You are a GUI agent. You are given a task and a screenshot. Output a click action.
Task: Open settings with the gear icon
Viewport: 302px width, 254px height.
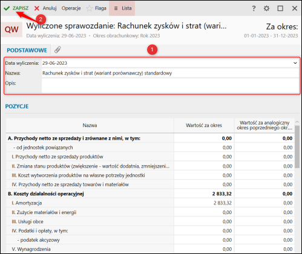[x=267, y=8]
